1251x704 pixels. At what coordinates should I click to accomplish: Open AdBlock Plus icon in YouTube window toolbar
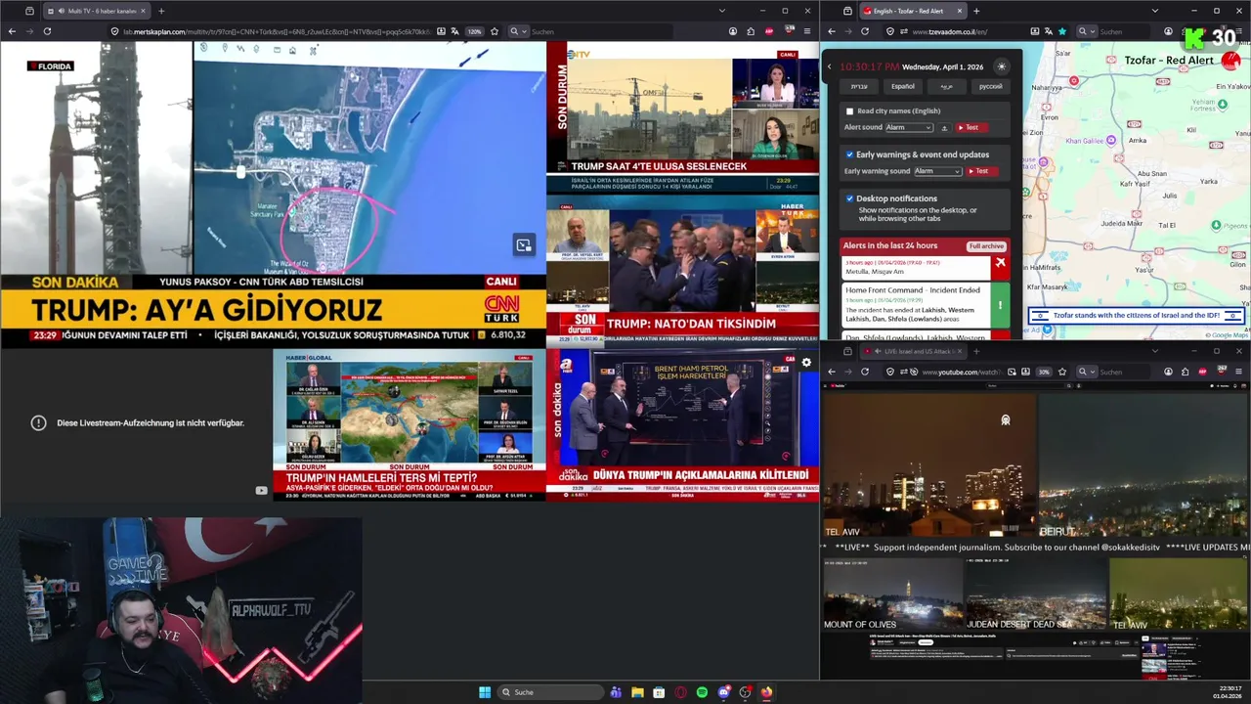tap(1203, 372)
